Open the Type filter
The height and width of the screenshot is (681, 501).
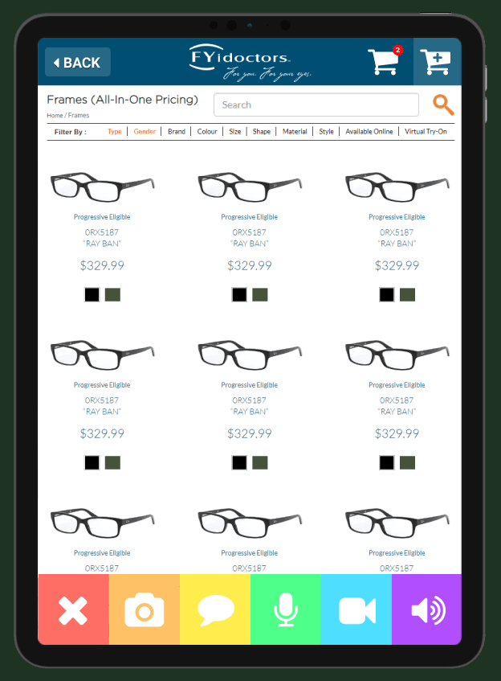coord(115,132)
